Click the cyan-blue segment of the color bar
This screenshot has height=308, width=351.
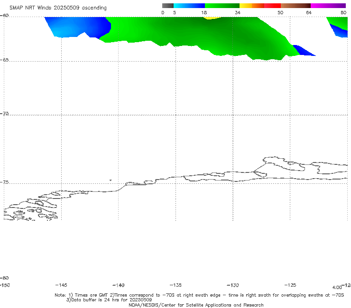pos(189,6)
